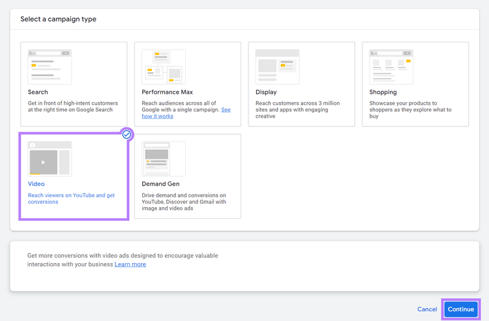Choose the Performance Max title text
489x321 pixels.
[x=167, y=92]
